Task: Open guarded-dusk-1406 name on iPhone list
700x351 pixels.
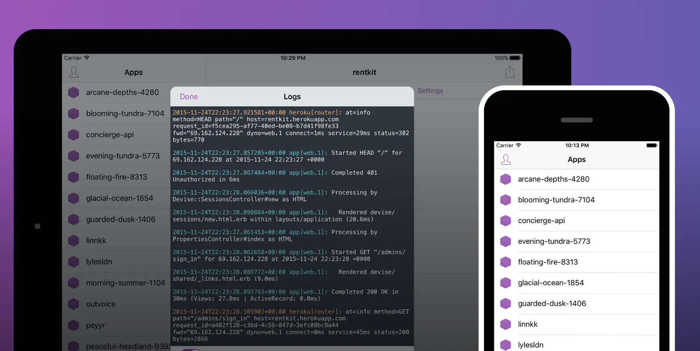Action: (x=552, y=304)
